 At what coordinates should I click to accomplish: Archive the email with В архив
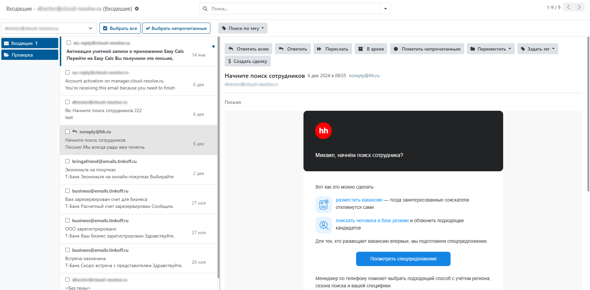point(371,49)
